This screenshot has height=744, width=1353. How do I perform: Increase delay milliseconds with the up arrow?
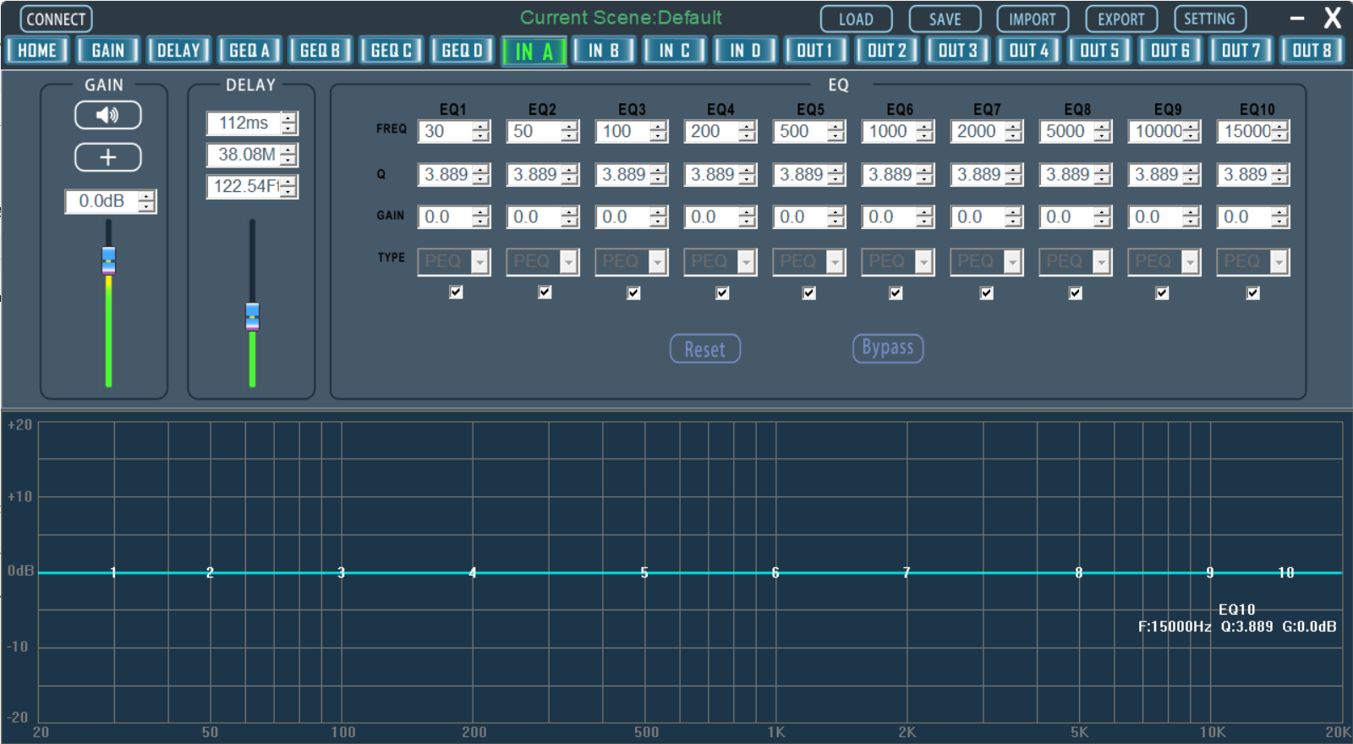(289, 118)
